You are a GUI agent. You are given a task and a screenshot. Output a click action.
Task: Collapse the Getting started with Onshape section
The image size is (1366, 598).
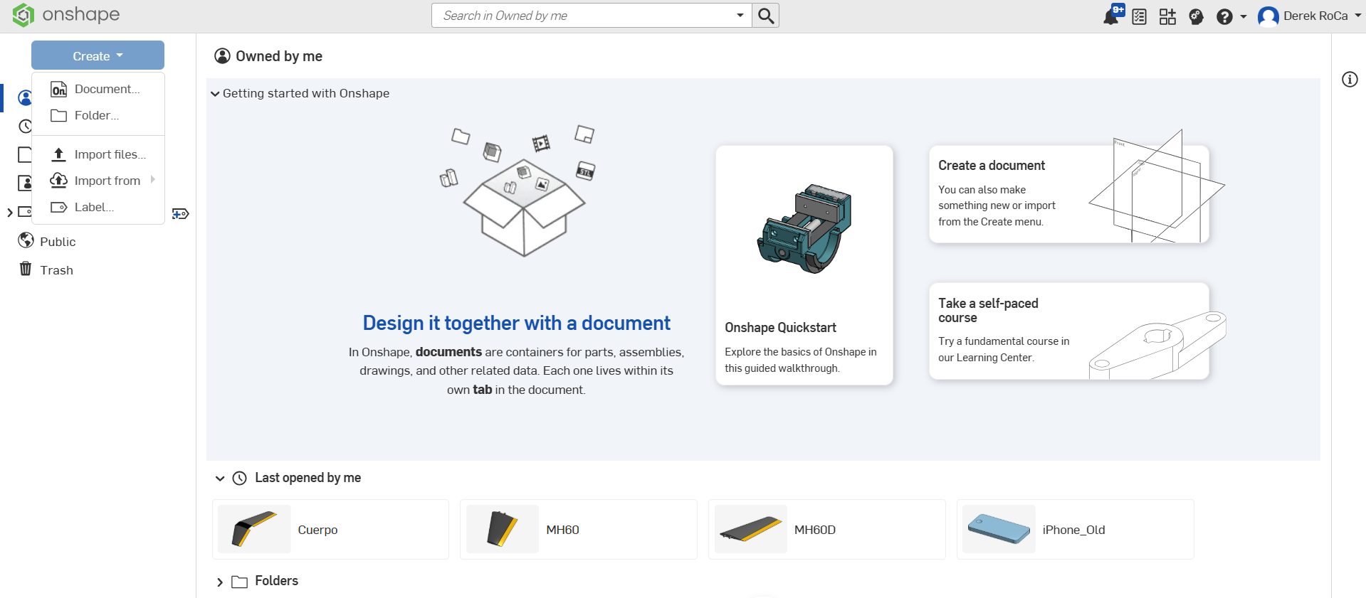pos(215,94)
